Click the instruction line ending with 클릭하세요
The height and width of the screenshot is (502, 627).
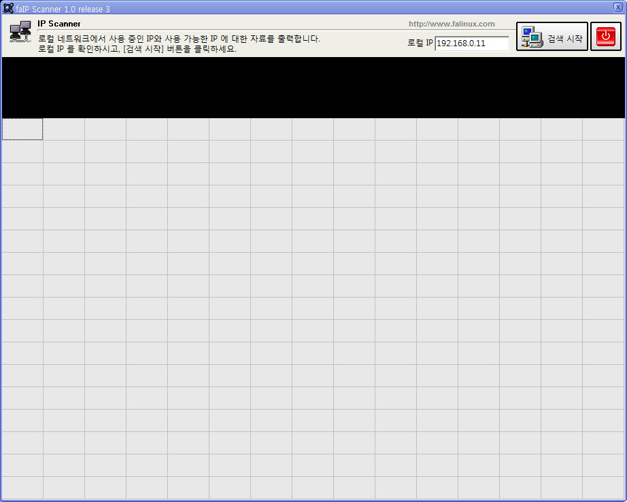point(137,49)
